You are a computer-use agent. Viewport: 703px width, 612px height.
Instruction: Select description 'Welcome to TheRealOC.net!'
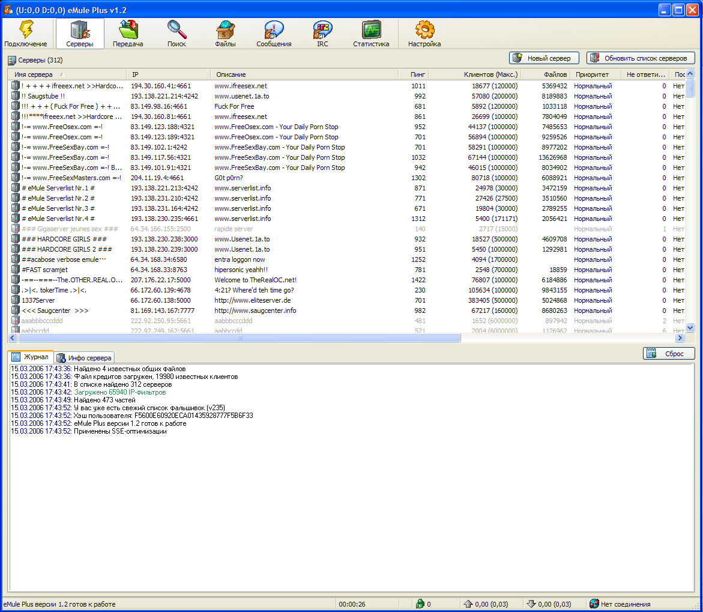tap(255, 280)
